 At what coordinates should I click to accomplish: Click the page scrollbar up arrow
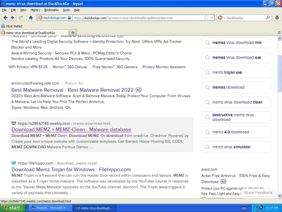tap(280, 38)
